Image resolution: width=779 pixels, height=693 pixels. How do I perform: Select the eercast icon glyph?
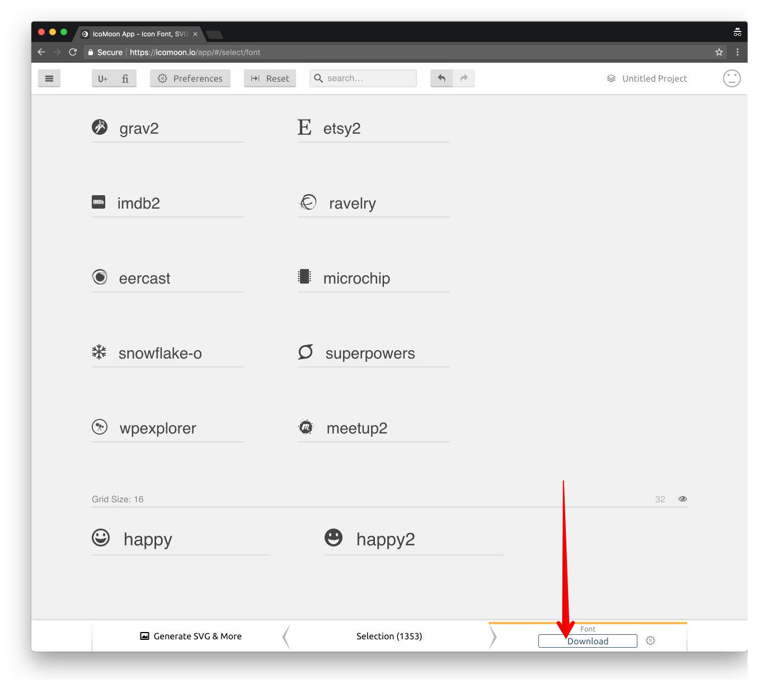tap(100, 277)
